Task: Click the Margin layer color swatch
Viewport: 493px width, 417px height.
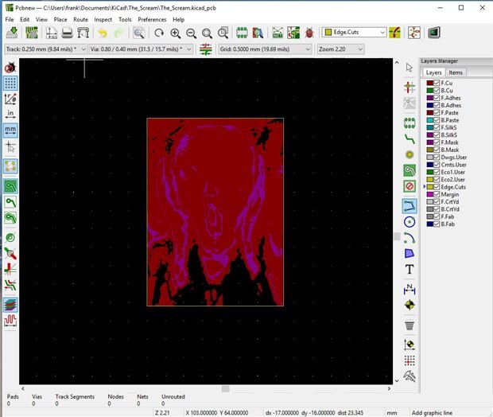Action: pos(429,195)
